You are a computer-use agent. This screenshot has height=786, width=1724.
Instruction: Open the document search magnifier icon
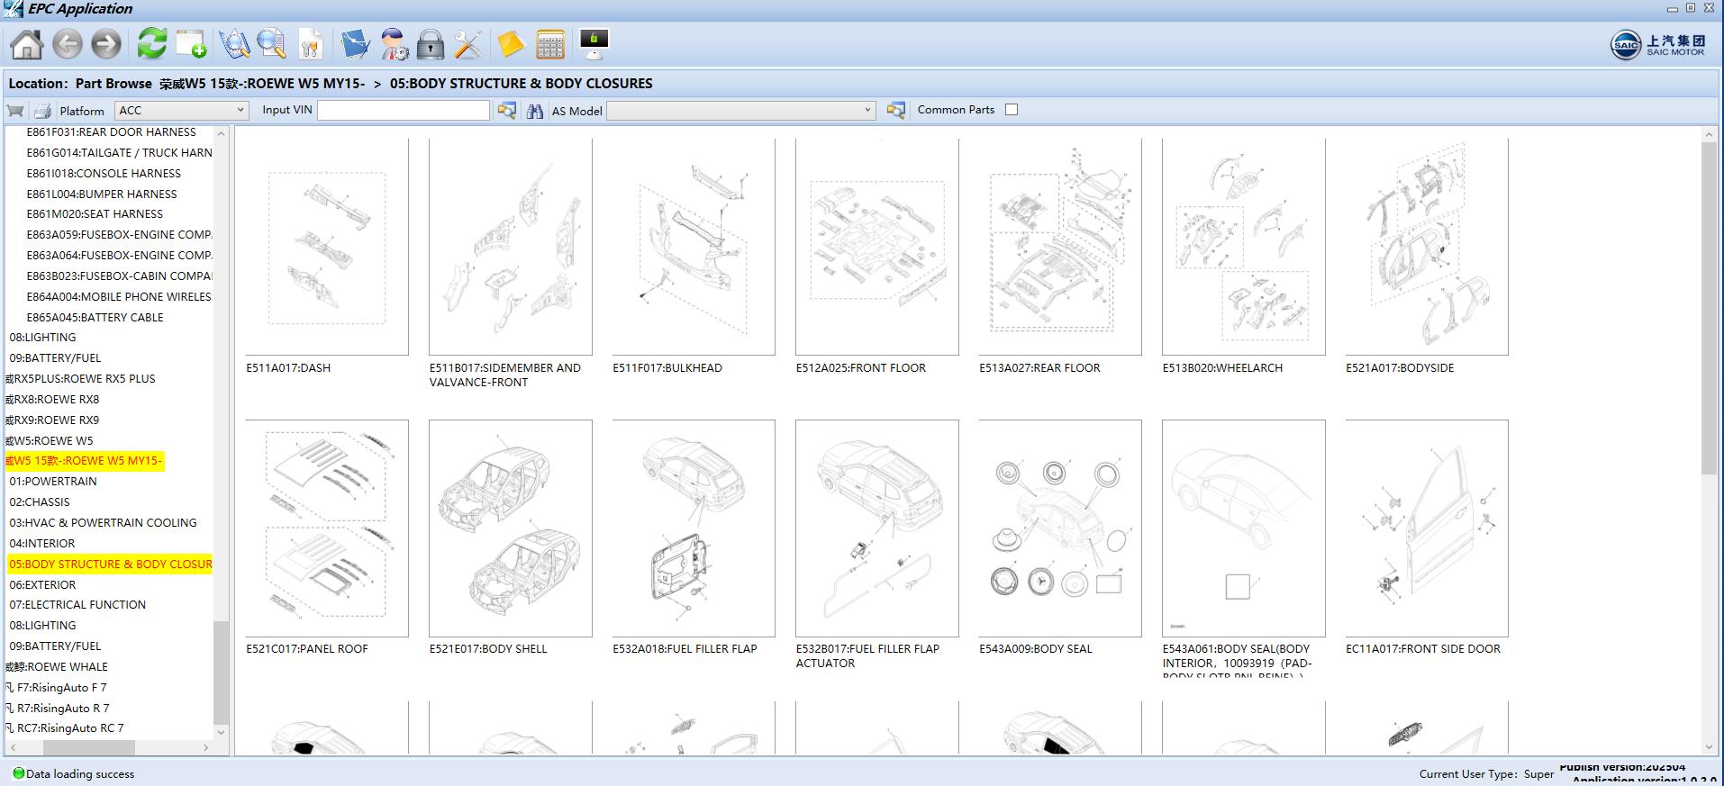point(271,44)
